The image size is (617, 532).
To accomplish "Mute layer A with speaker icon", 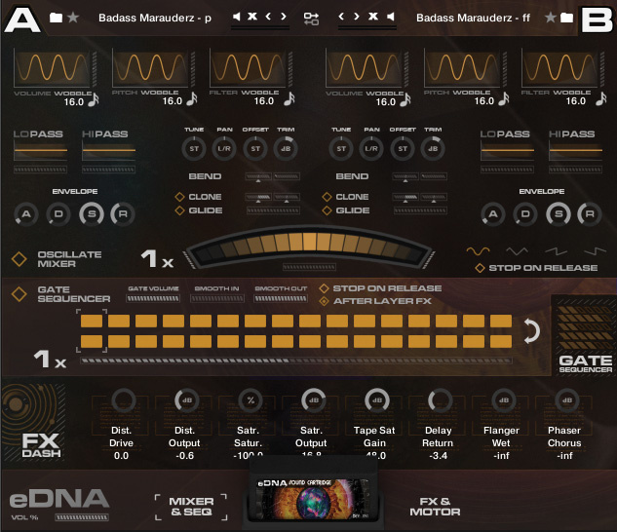I will (x=237, y=18).
